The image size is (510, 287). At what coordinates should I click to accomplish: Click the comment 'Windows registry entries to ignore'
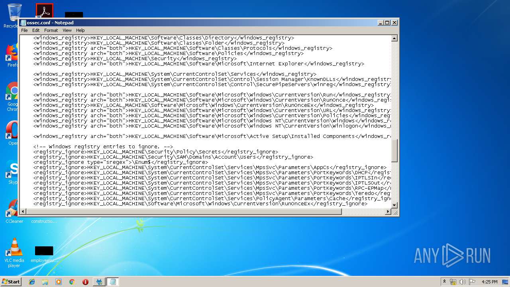point(103,147)
